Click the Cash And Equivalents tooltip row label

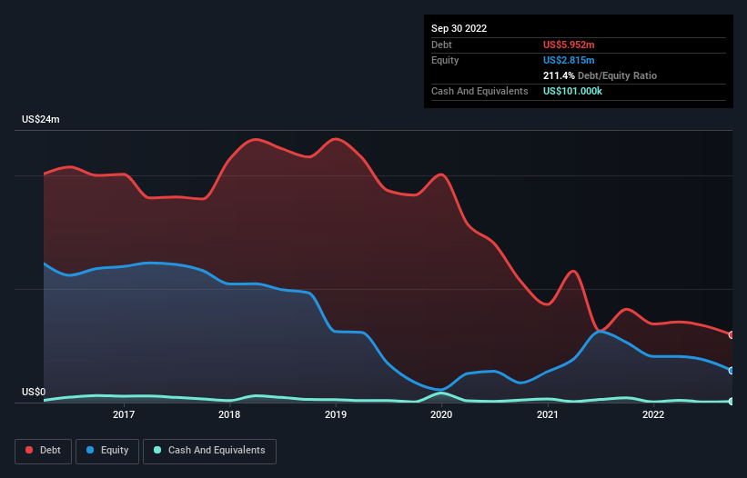click(479, 91)
